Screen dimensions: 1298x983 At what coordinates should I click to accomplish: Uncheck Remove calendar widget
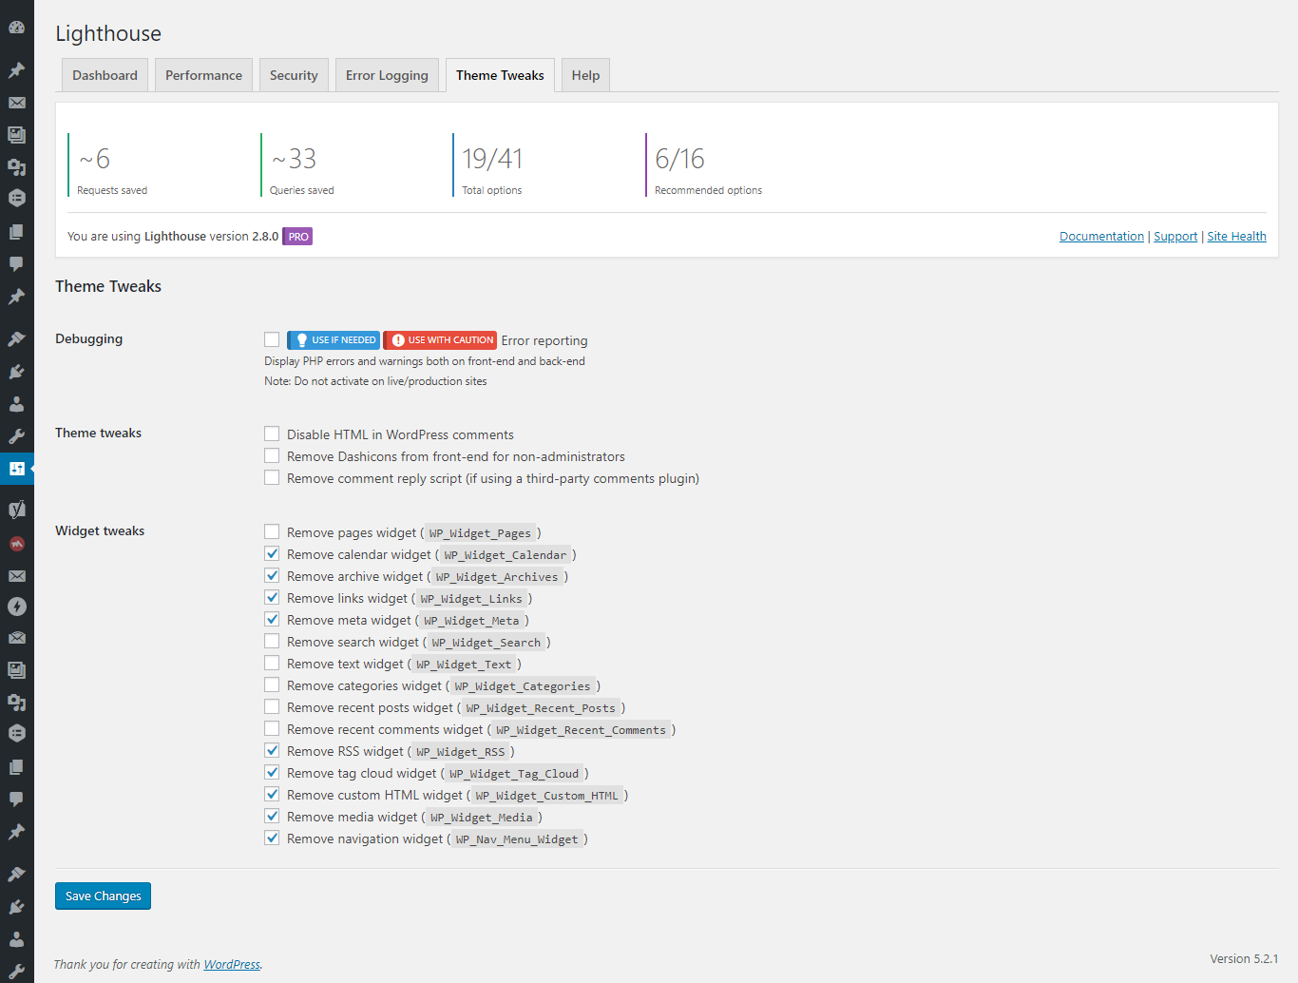(x=272, y=553)
